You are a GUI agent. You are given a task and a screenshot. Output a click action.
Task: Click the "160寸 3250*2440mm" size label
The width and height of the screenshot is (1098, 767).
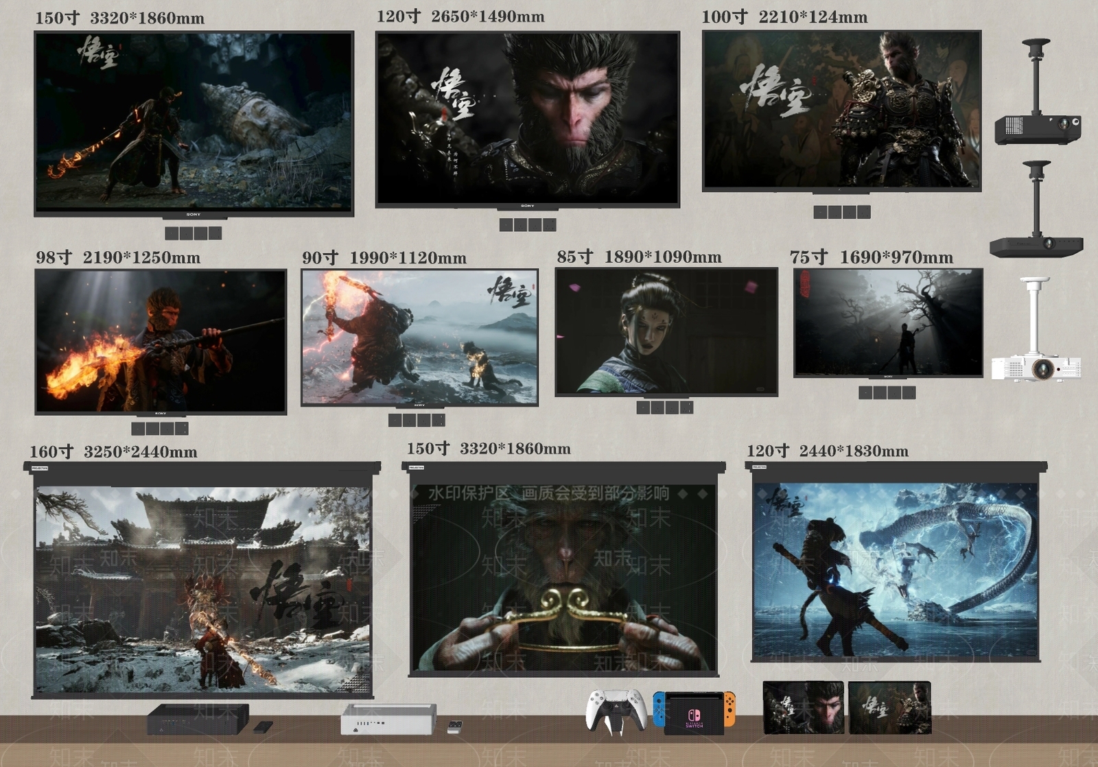[x=113, y=451]
